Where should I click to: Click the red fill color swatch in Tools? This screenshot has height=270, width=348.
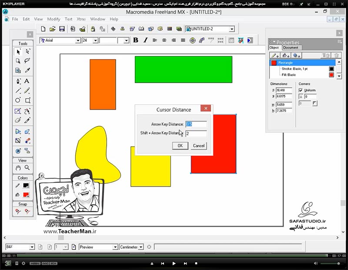point(26,195)
